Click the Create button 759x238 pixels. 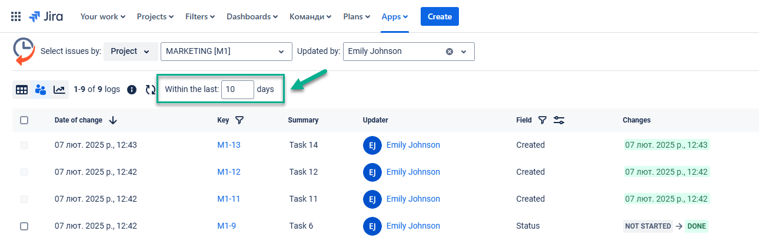(x=440, y=16)
